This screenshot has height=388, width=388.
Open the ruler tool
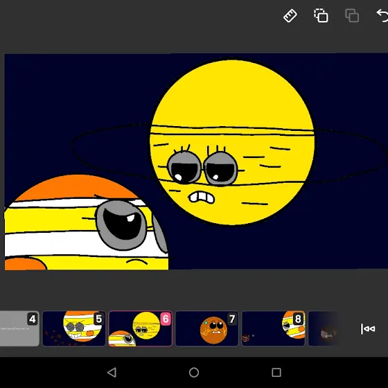coord(290,16)
